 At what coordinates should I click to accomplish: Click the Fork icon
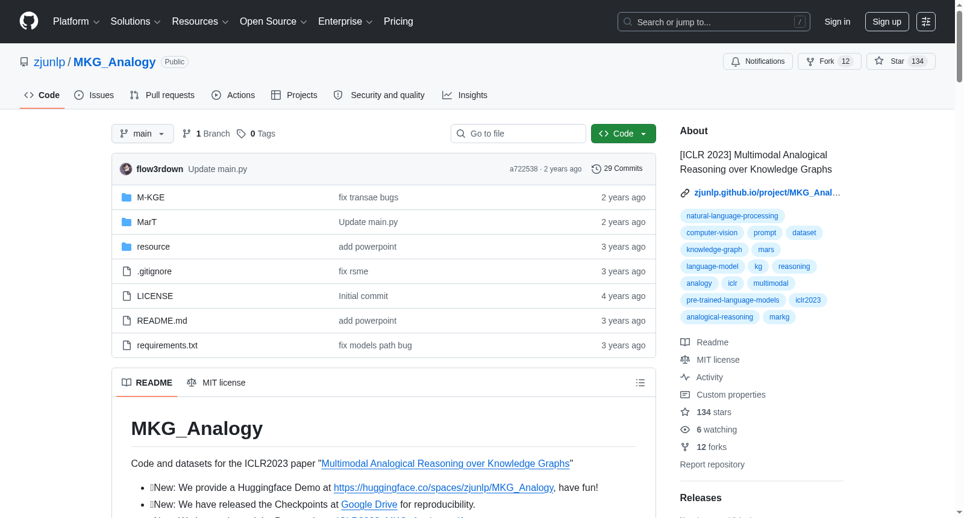[810, 61]
